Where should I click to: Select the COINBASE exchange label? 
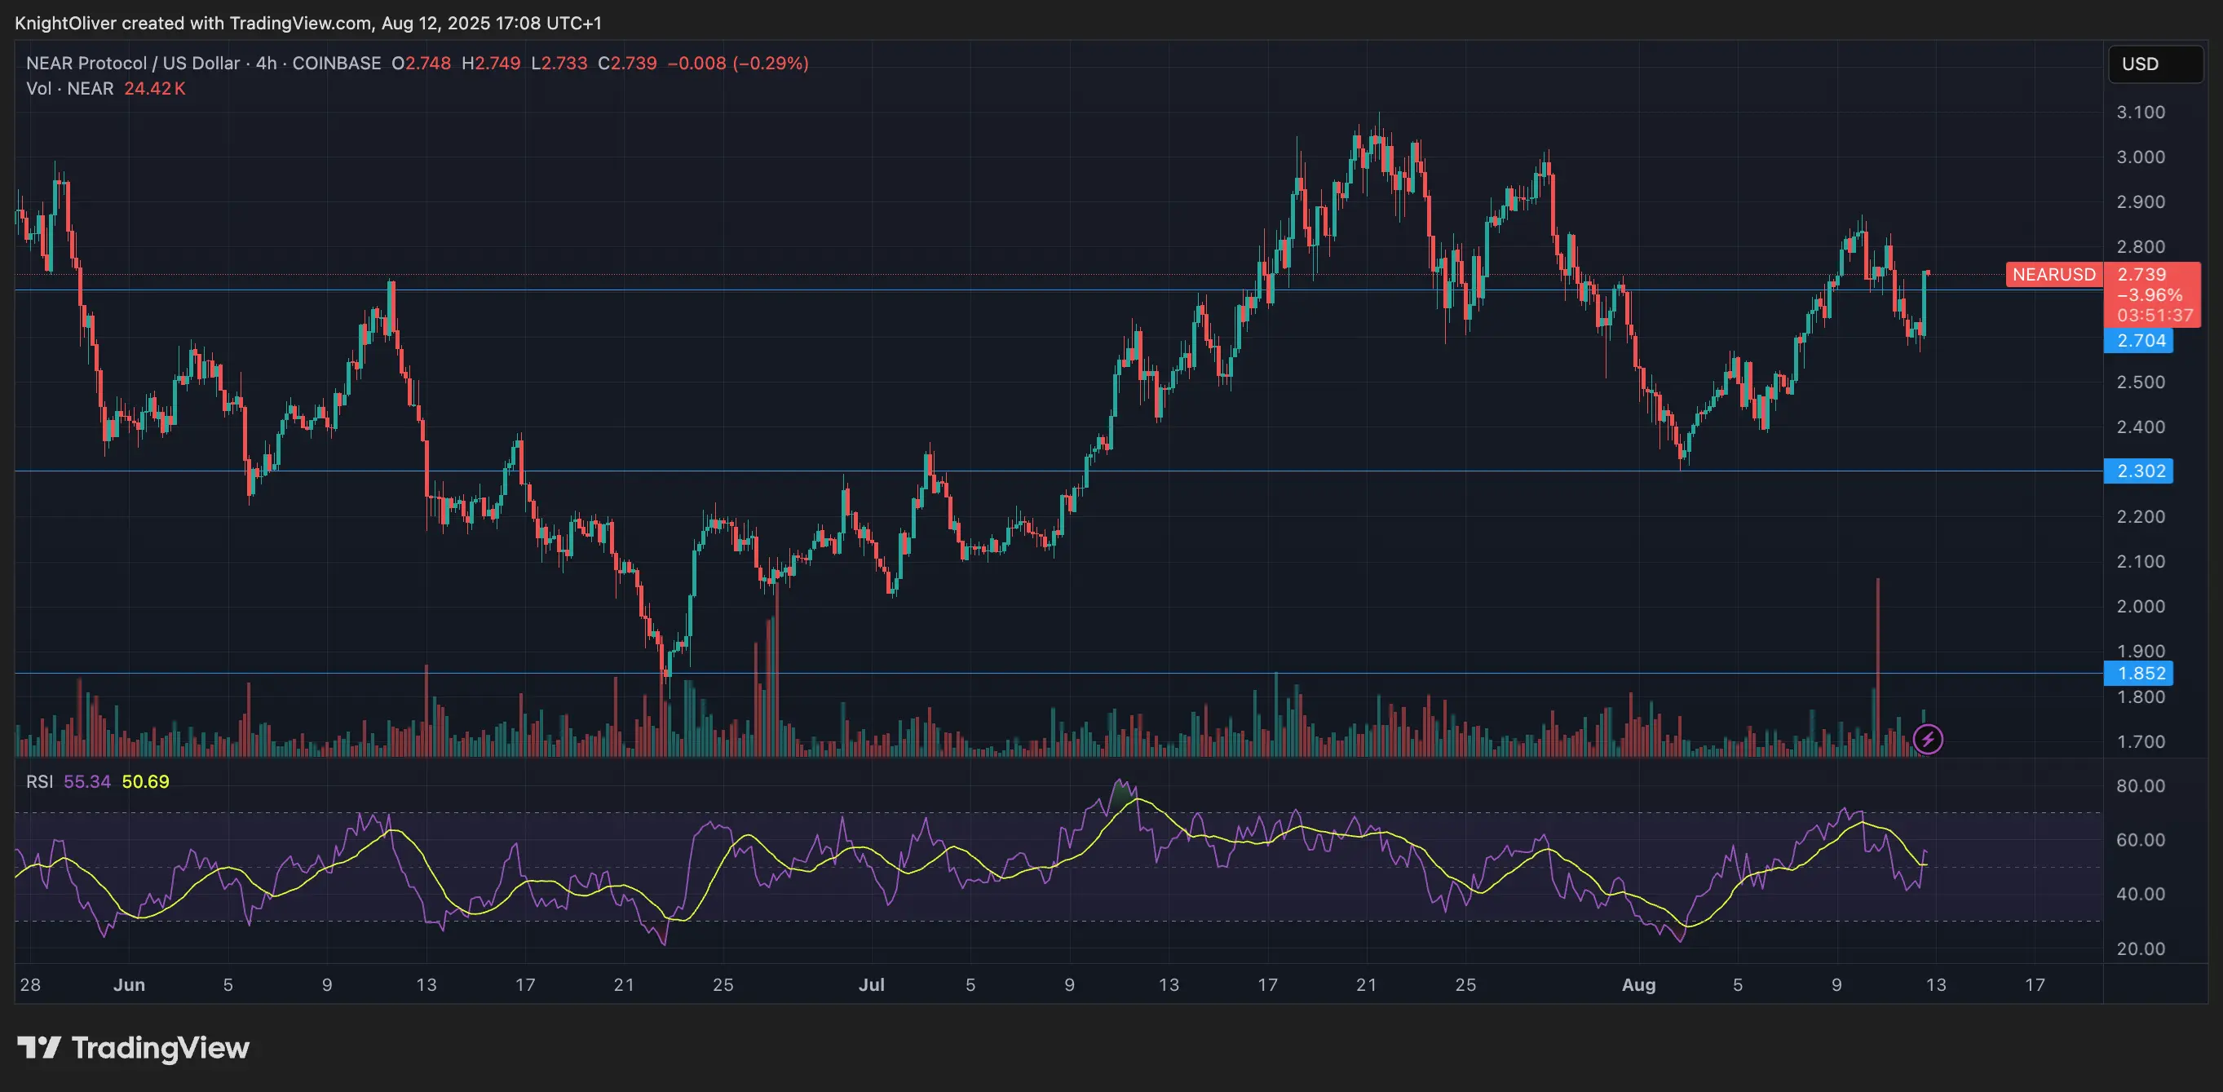pyautogui.click(x=337, y=63)
